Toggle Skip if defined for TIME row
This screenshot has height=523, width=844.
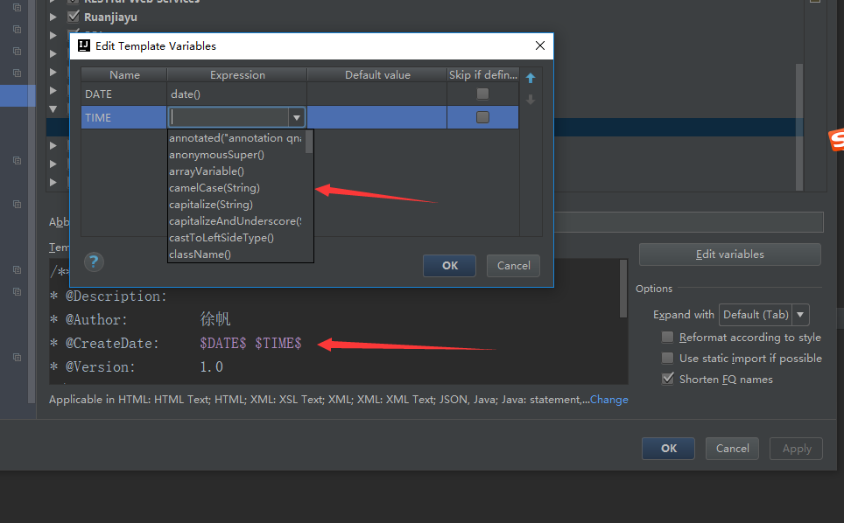(x=482, y=117)
